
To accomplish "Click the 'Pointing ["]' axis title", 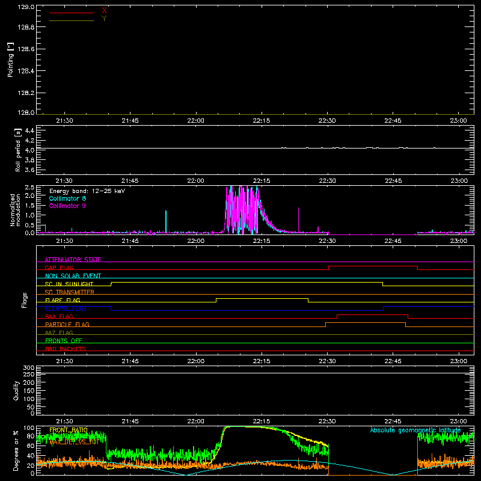I will [11, 60].
